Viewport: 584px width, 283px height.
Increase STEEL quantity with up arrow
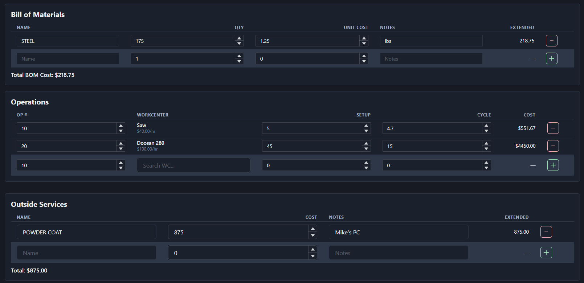pyautogui.click(x=239, y=38)
